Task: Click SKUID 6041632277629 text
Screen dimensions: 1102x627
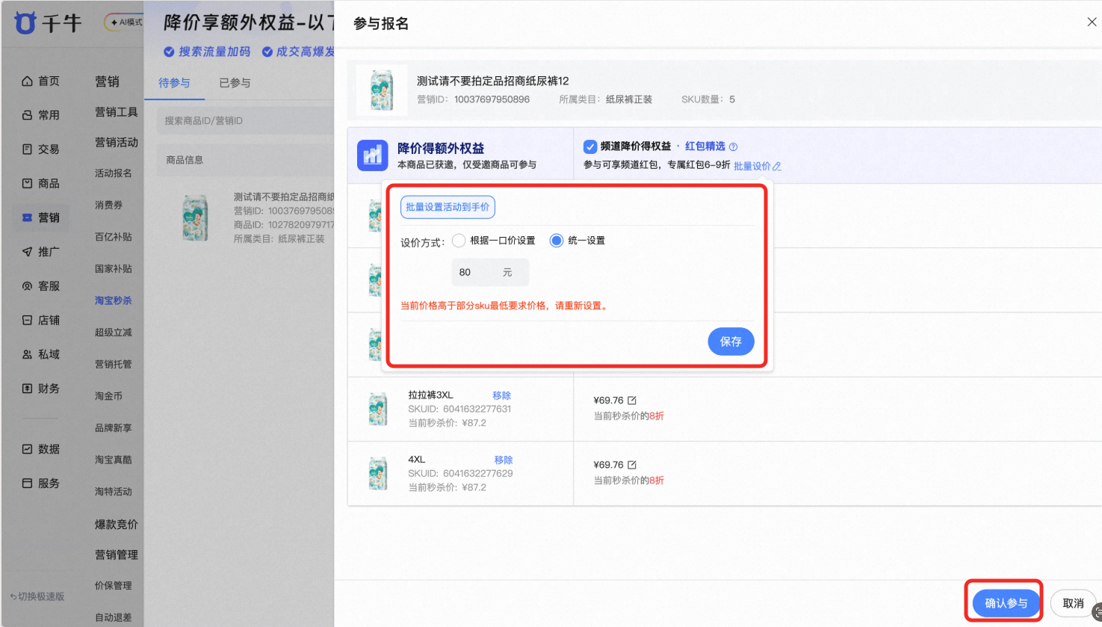Action: (x=460, y=473)
